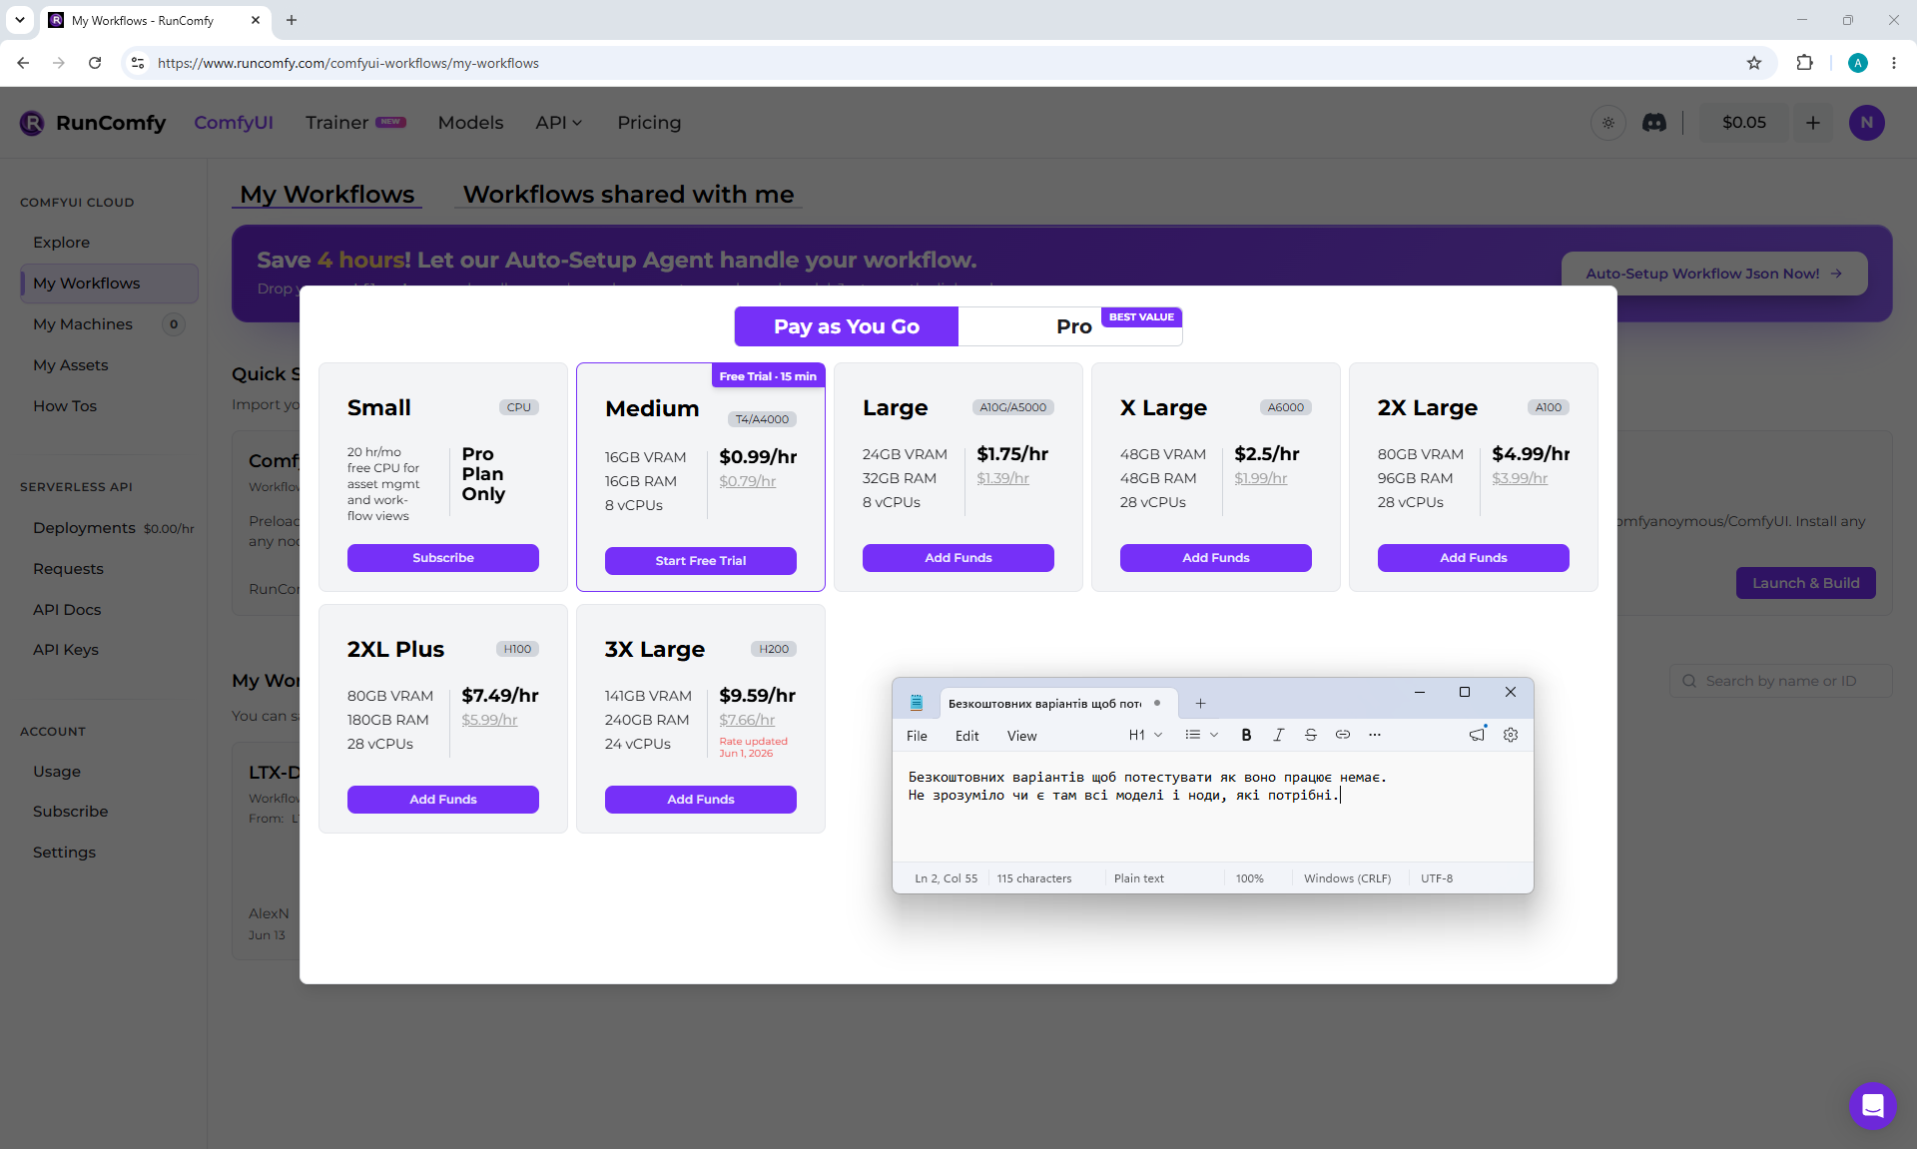The width and height of the screenshot is (1917, 1149).
Task: Apply italic formatting in Notepad
Action: [1278, 735]
